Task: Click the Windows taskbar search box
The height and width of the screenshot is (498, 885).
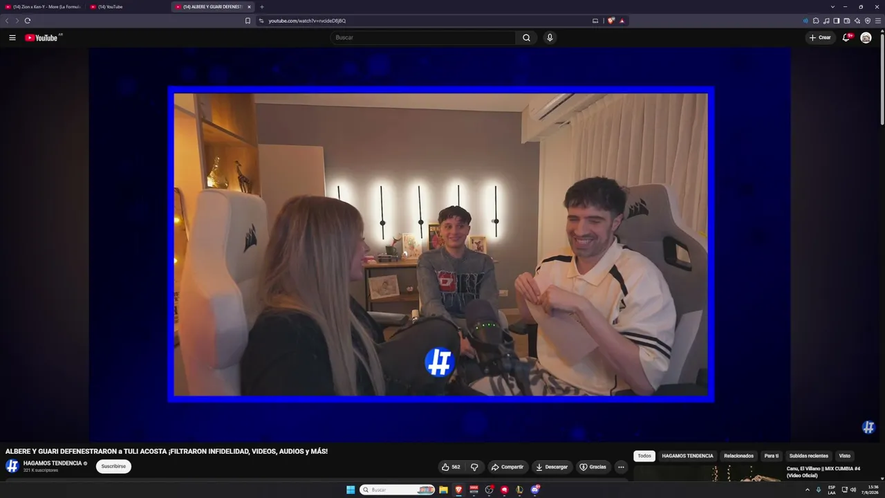Action: pyautogui.click(x=397, y=490)
